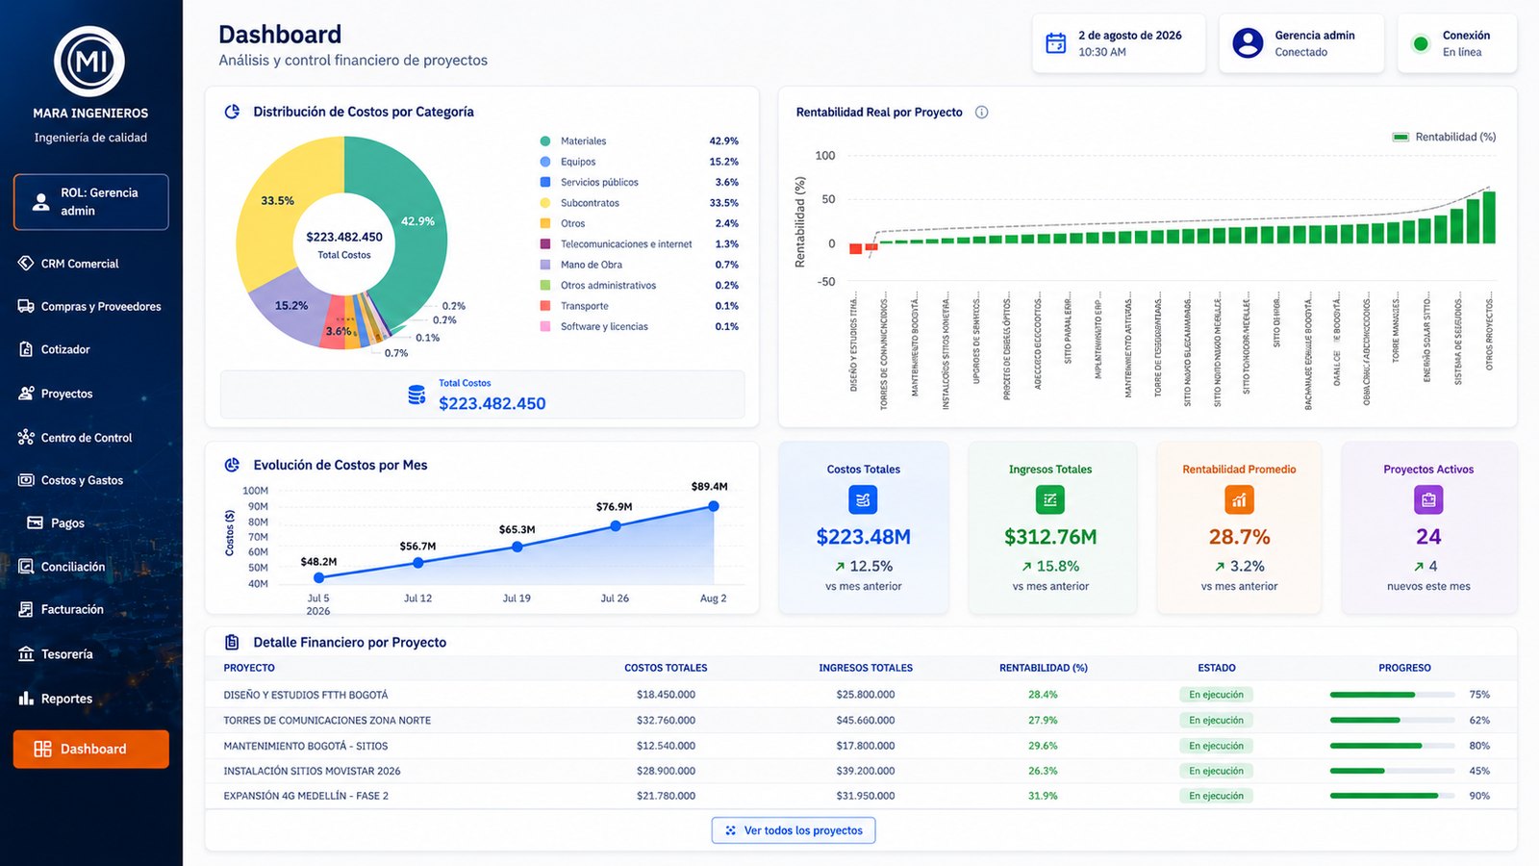Sort by COSTOS TOTALES column header

click(x=666, y=668)
